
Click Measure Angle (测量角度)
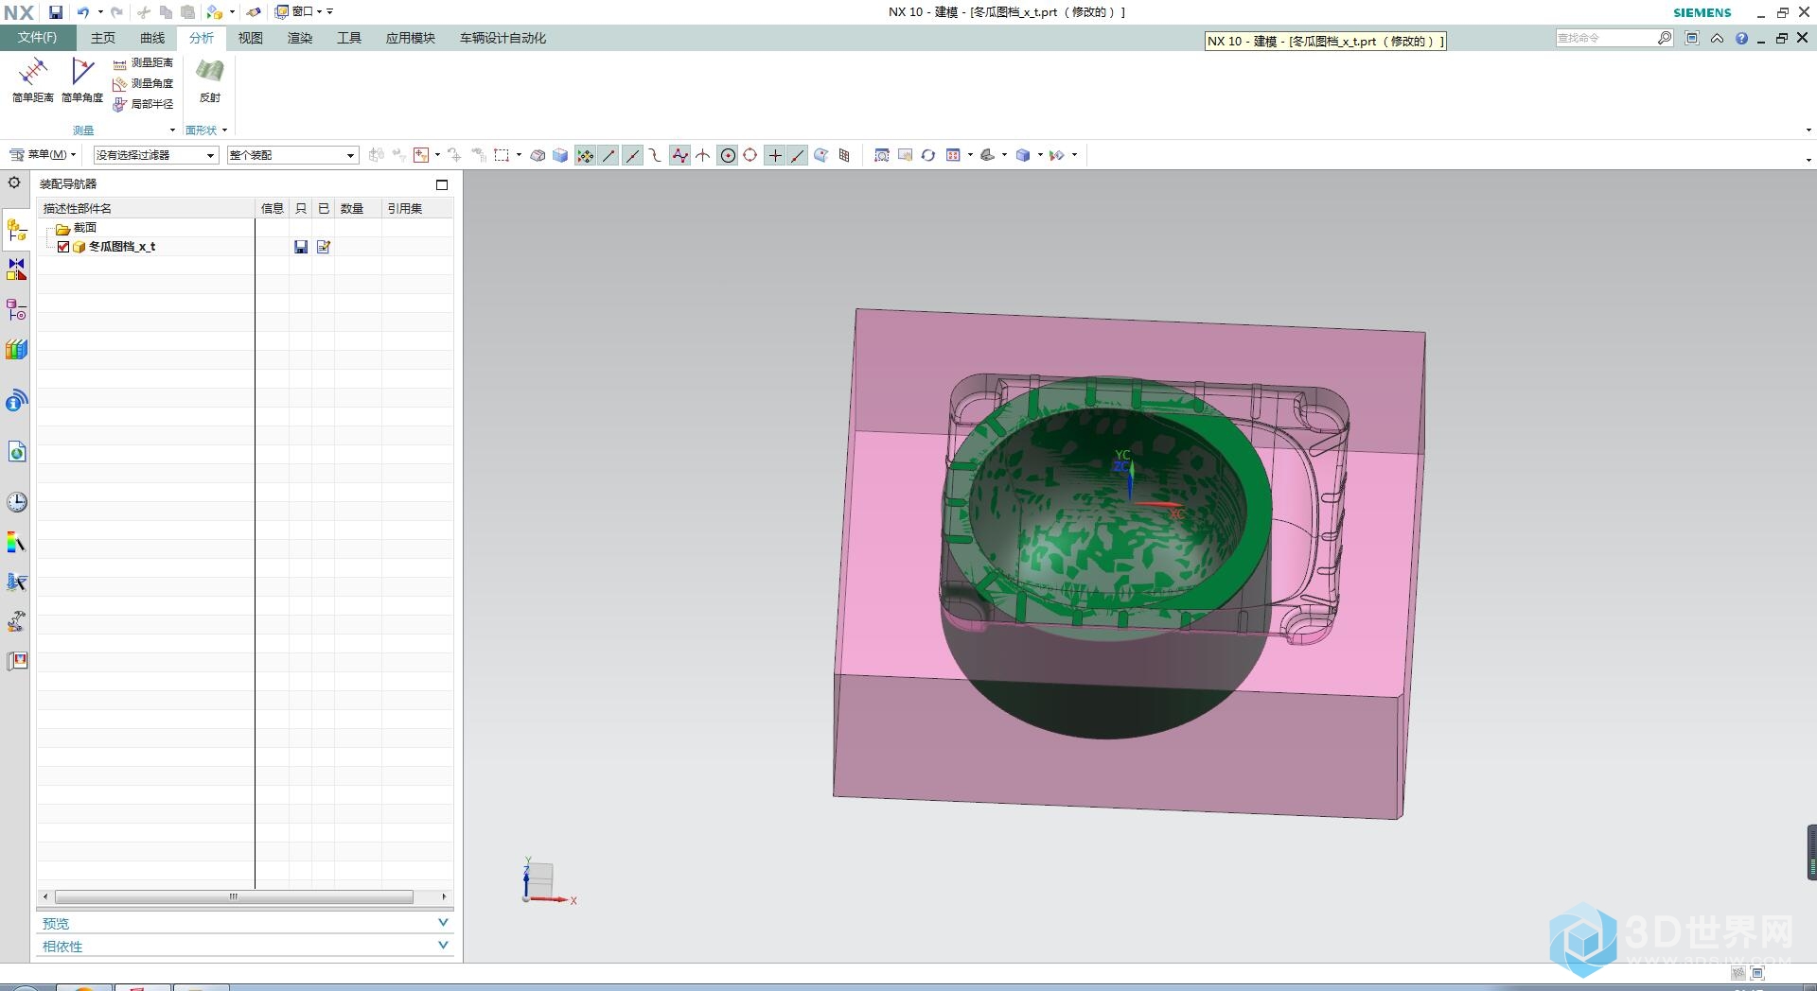pos(143,83)
